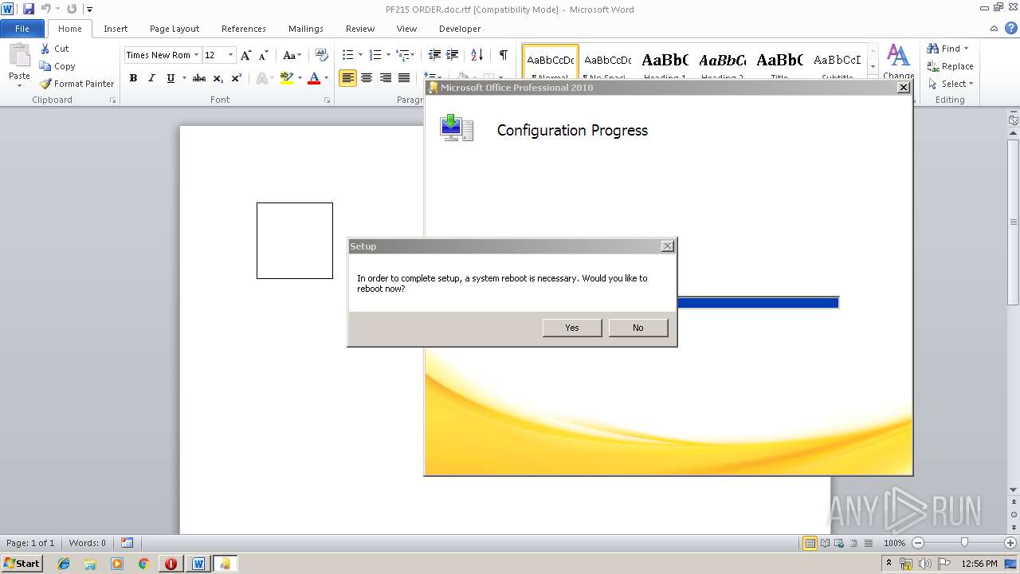Open Opera browser from the taskbar
The width and height of the screenshot is (1020, 574).
point(171,564)
